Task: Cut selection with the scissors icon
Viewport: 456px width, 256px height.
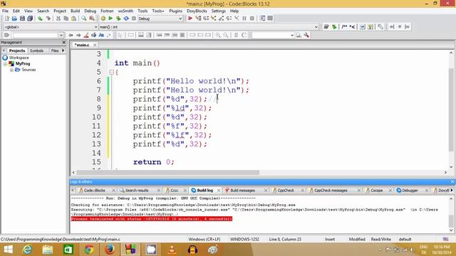Action: [x=58, y=18]
